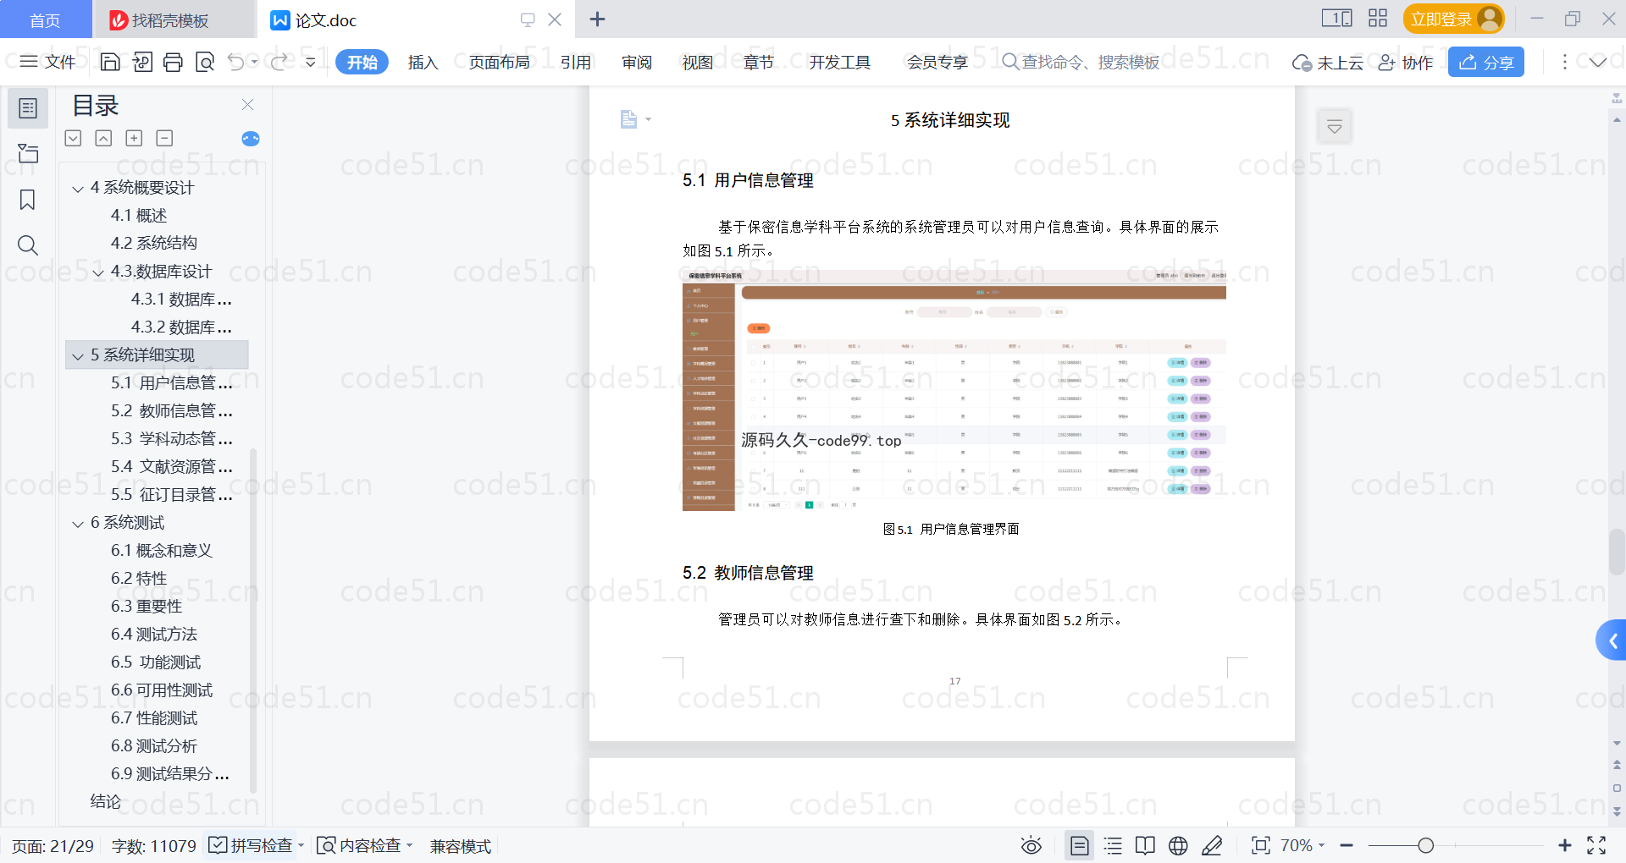Click the eye-care mode icon in status bar
Screen dimensions: 1626x863
point(1031,845)
